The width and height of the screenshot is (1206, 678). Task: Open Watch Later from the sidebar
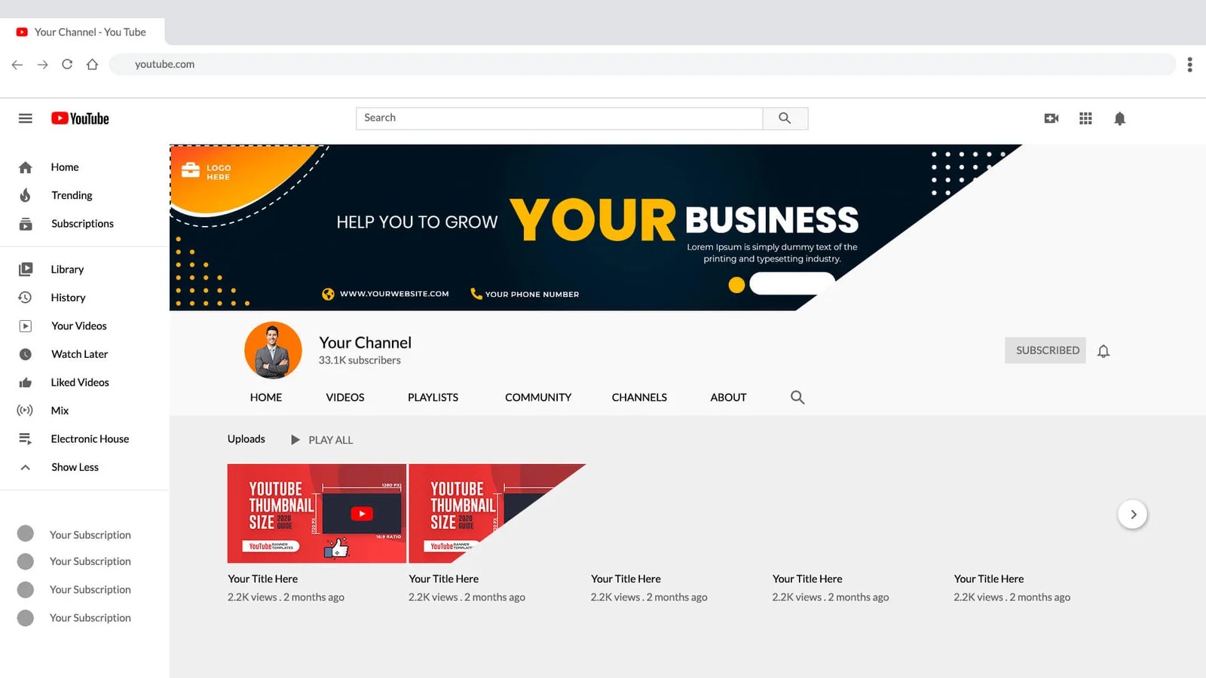coord(79,353)
